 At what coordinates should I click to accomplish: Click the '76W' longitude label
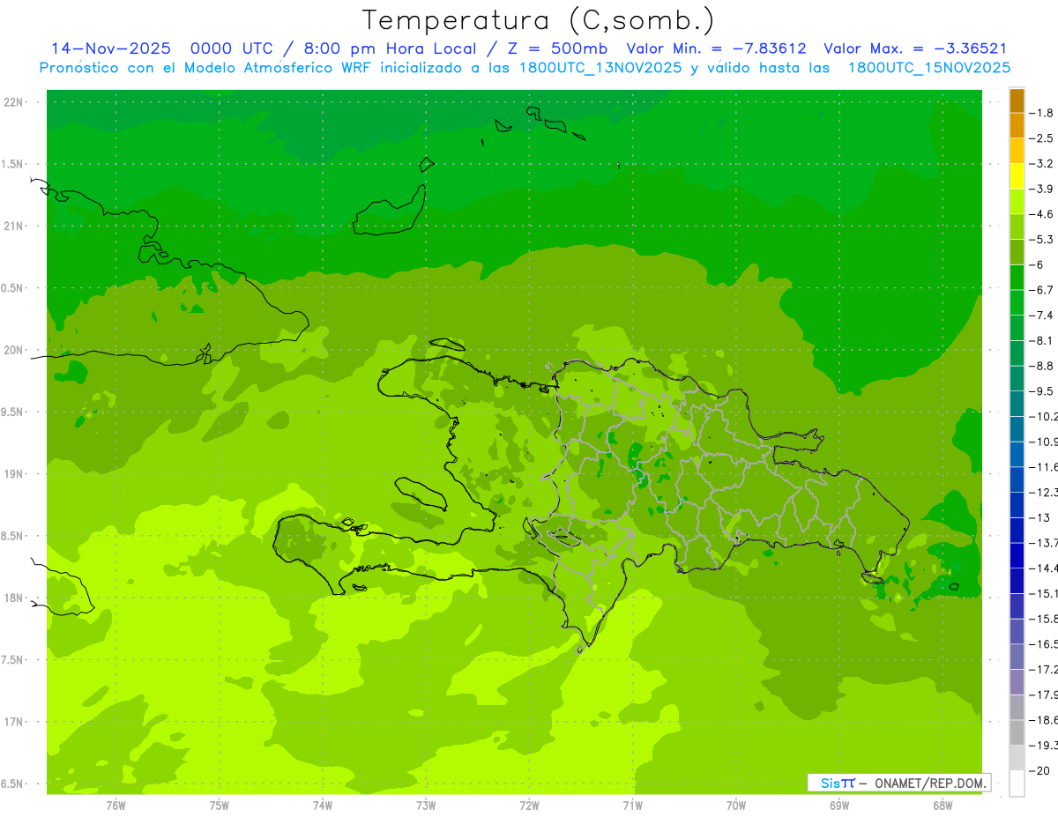click(115, 806)
